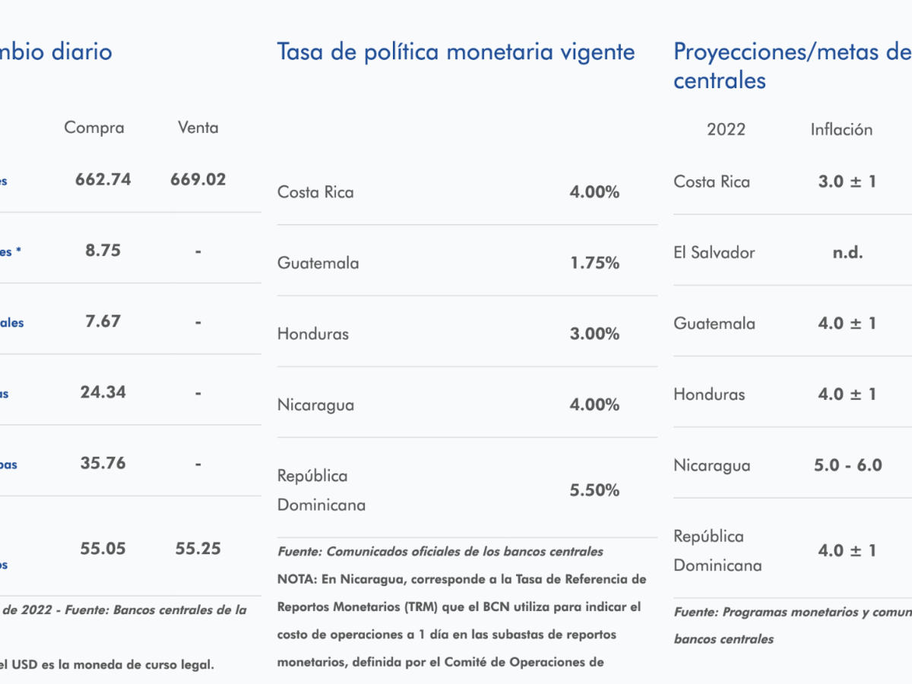
Task: Click Nicaragua in the monetary policy table
Action: [315, 404]
